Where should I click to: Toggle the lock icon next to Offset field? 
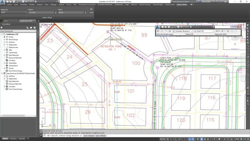(x=86, y=13)
